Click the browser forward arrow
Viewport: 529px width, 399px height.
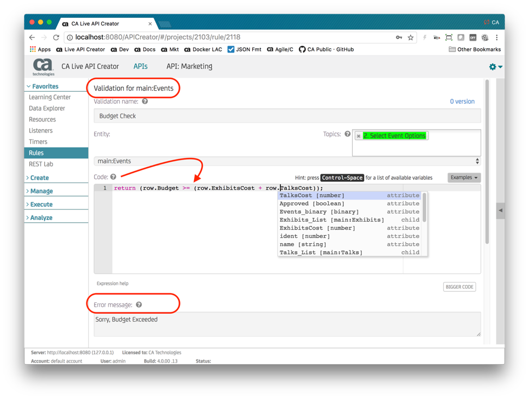point(44,37)
